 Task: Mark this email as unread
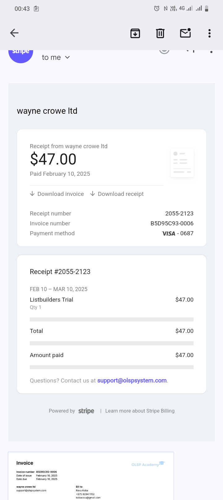click(x=185, y=33)
